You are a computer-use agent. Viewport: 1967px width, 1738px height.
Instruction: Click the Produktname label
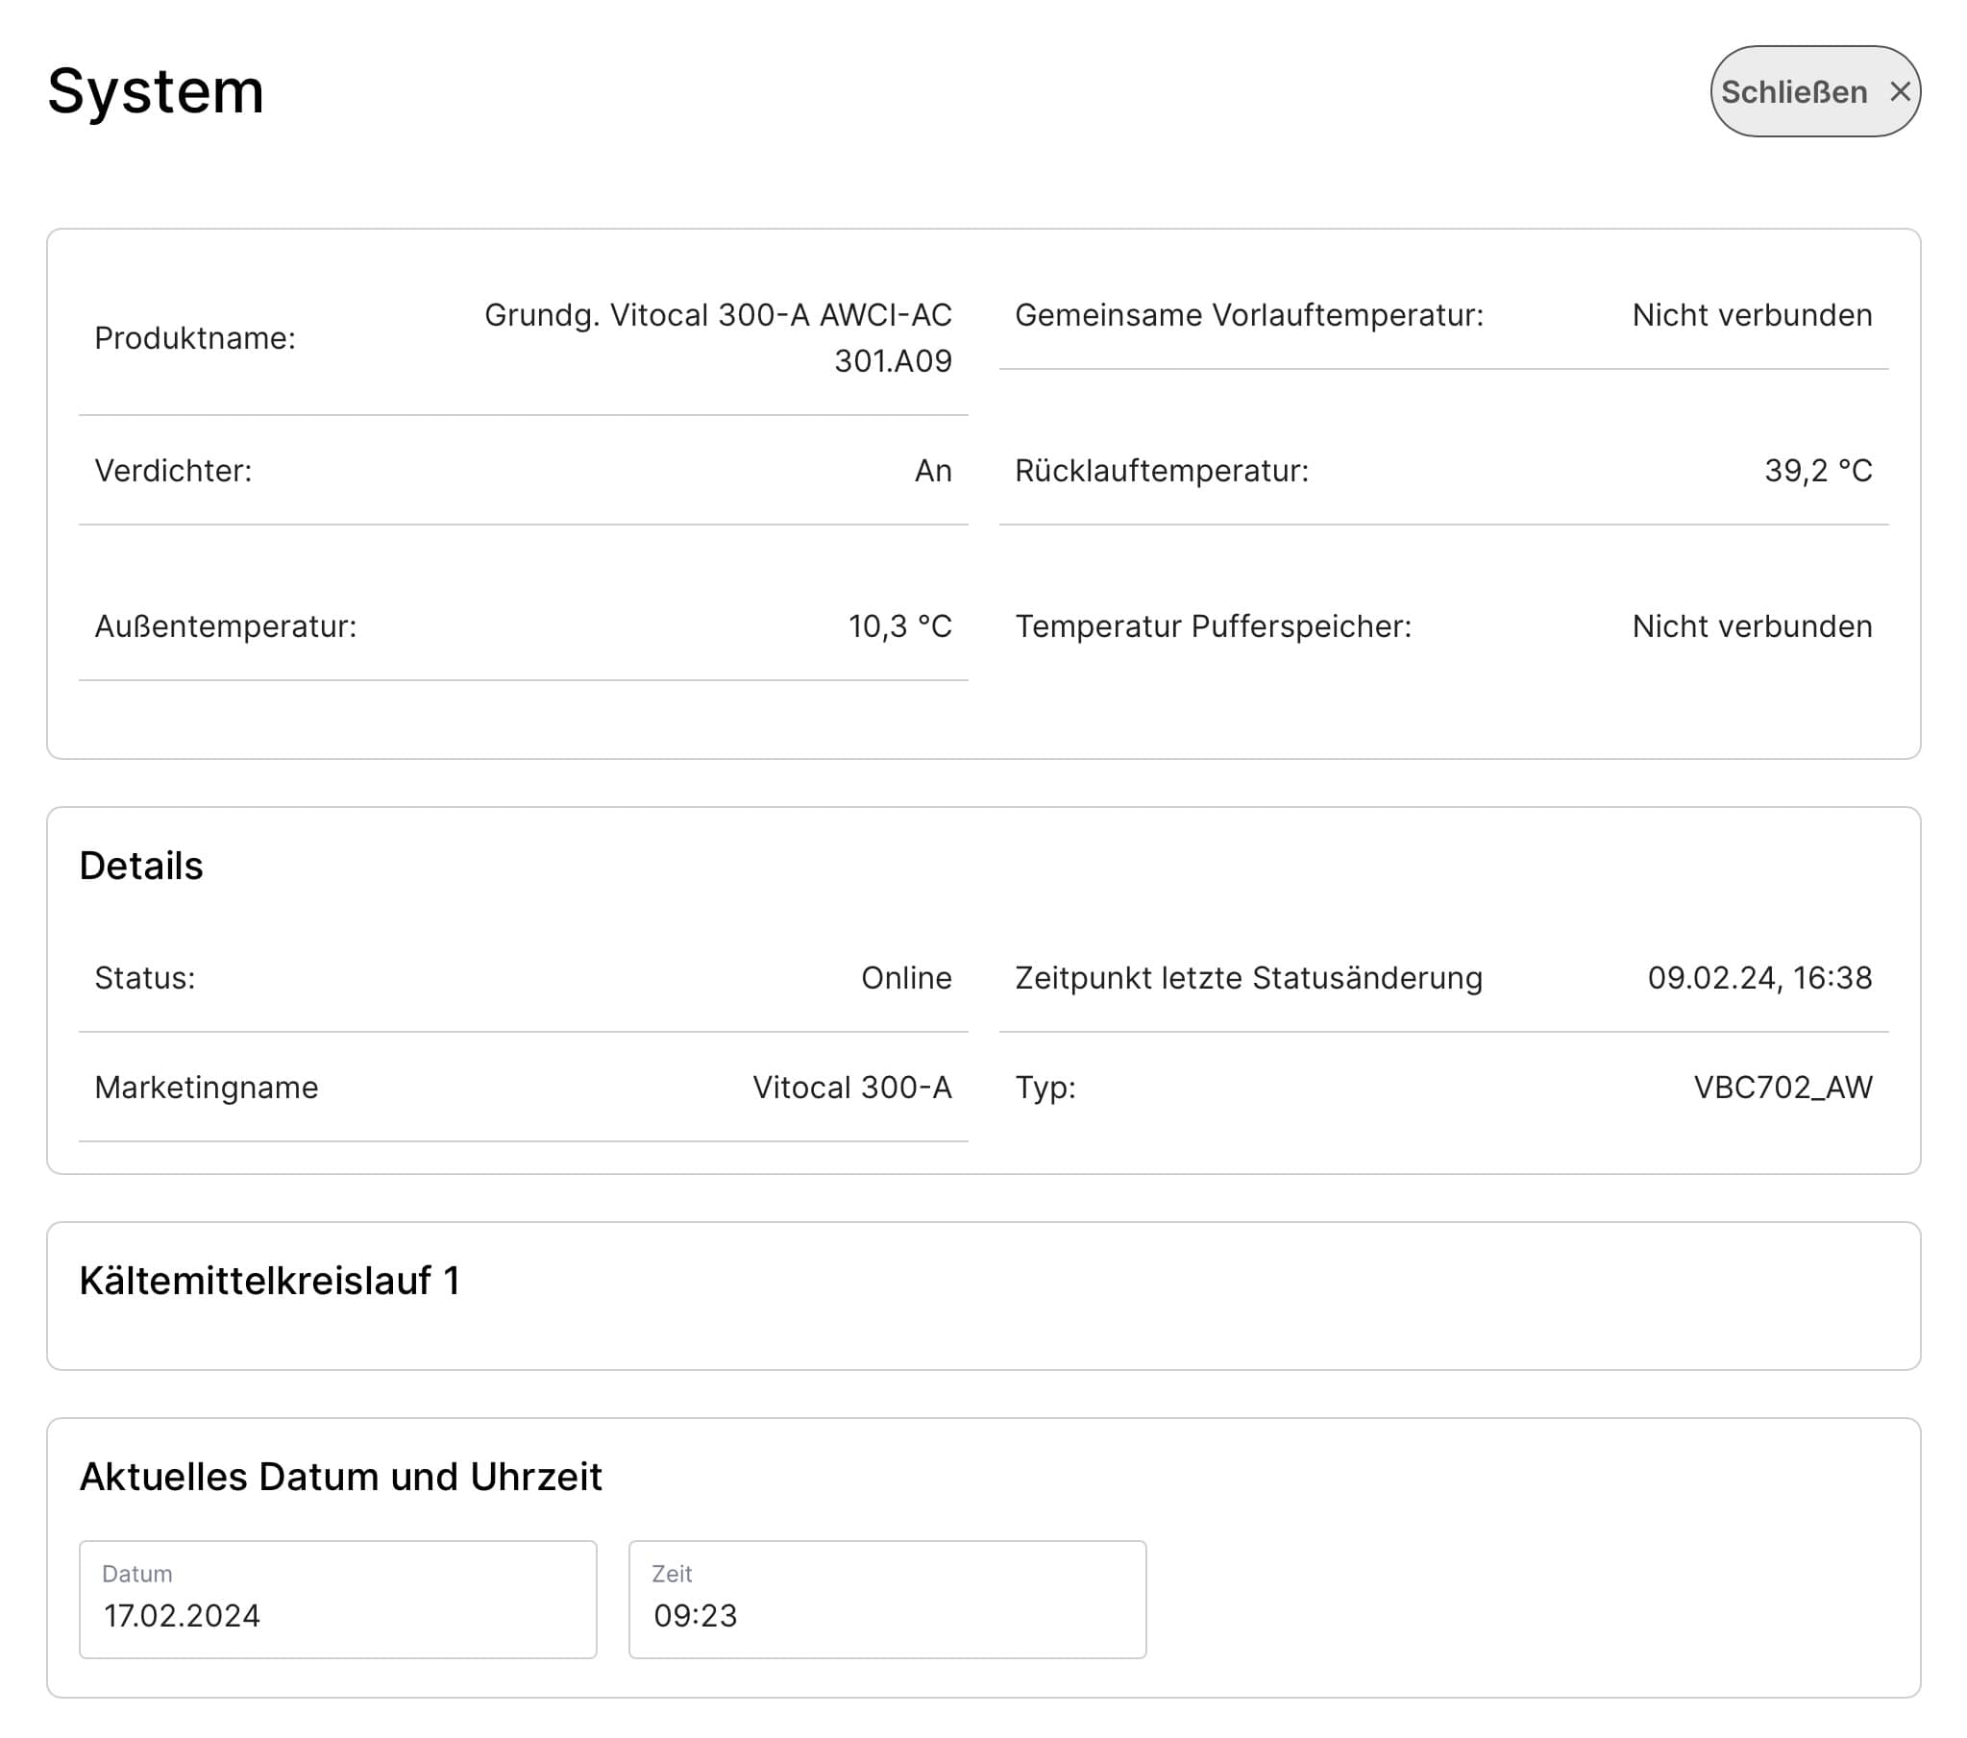pyautogui.click(x=195, y=338)
